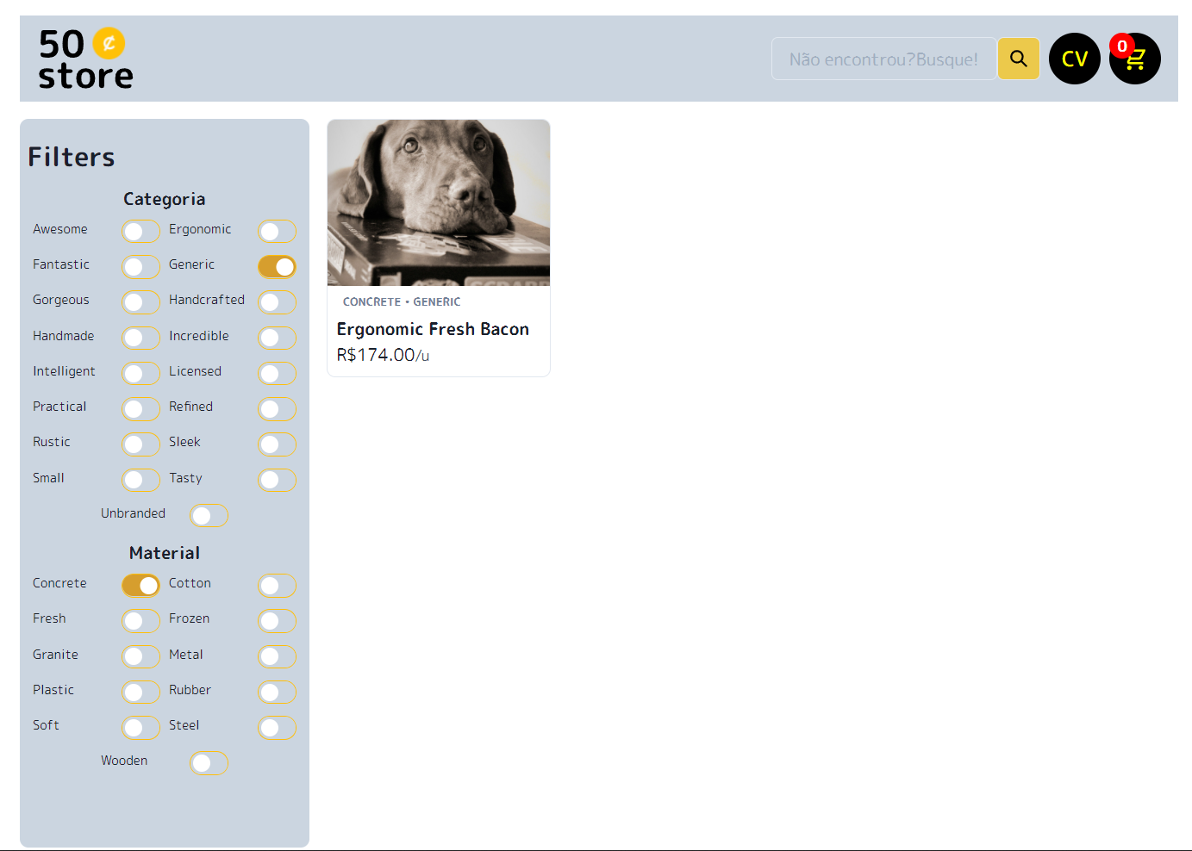This screenshot has height=851, width=1192.
Task: Activate the Rustic category filter
Action: pyautogui.click(x=140, y=444)
